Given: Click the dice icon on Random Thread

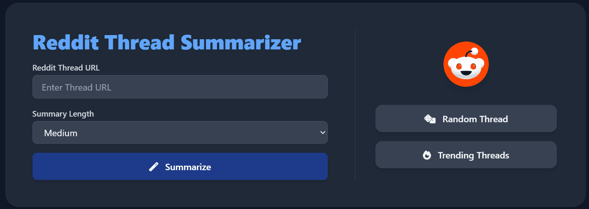Looking at the screenshot, I should (x=430, y=119).
